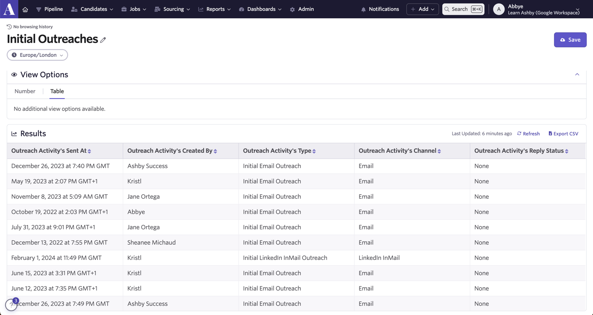Open the Reports dropdown
This screenshot has height=315, width=593.
[x=214, y=9]
